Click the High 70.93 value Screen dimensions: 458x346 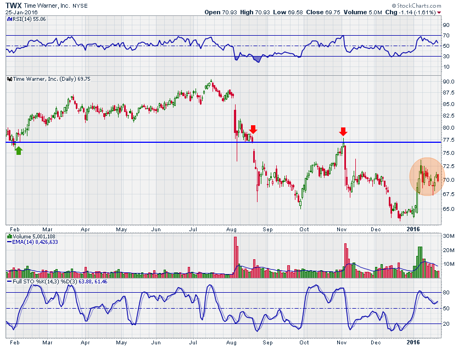(255, 12)
